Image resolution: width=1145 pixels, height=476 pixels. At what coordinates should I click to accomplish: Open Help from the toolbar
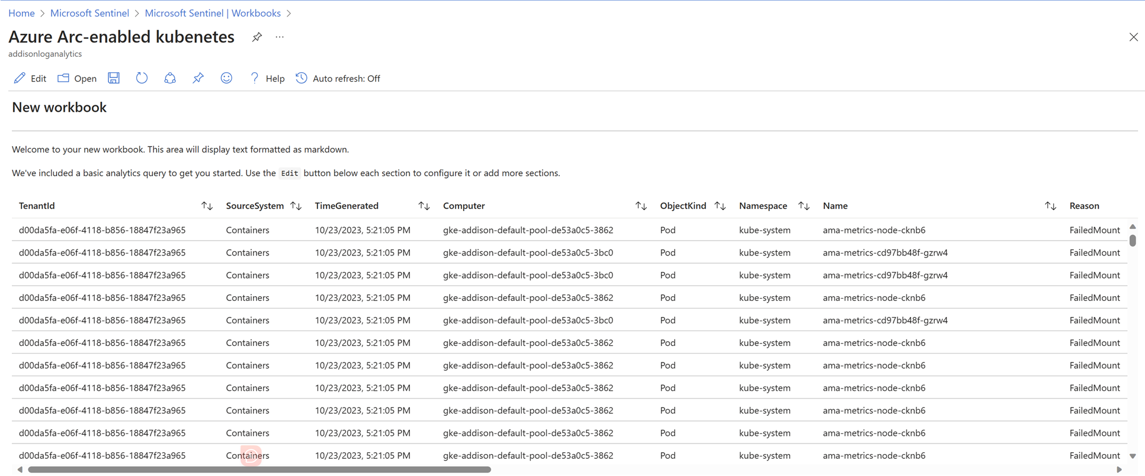(x=267, y=78)
